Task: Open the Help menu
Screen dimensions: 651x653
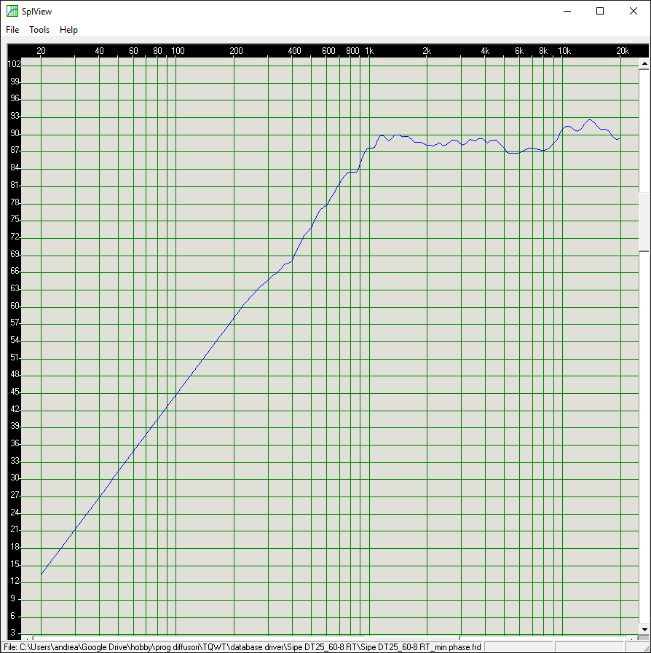Action: coord(68,30)
